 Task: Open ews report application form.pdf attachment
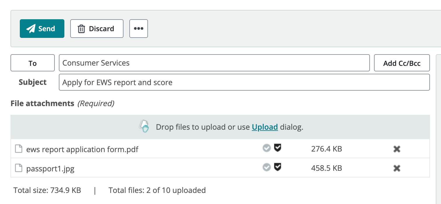82,150
